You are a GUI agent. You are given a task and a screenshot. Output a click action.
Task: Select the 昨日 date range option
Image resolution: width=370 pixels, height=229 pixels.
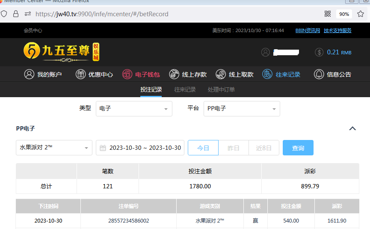pos(234,148)
